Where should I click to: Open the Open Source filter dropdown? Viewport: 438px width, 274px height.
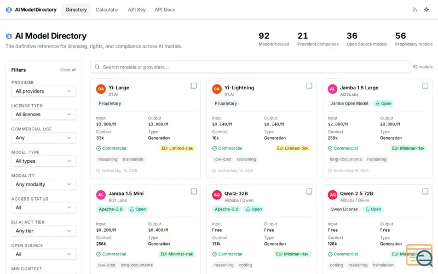click(x=44, y=254)
